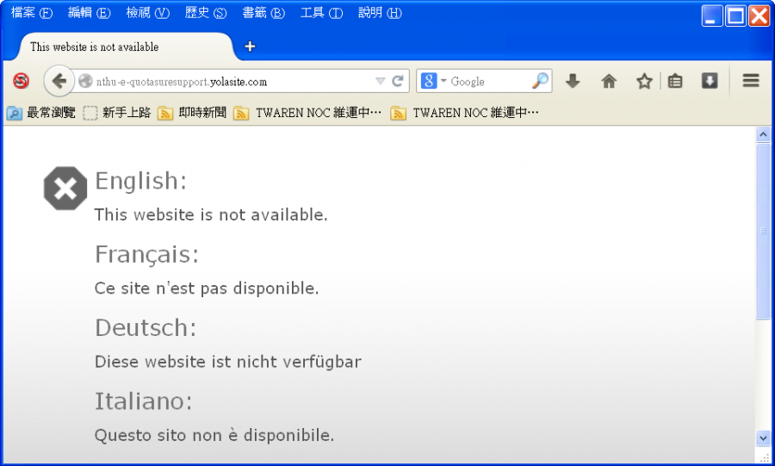Viewport: 775px width, 466px height.
Task: Click the vertical scrollbar down arrow
Action: pos(763,438)
